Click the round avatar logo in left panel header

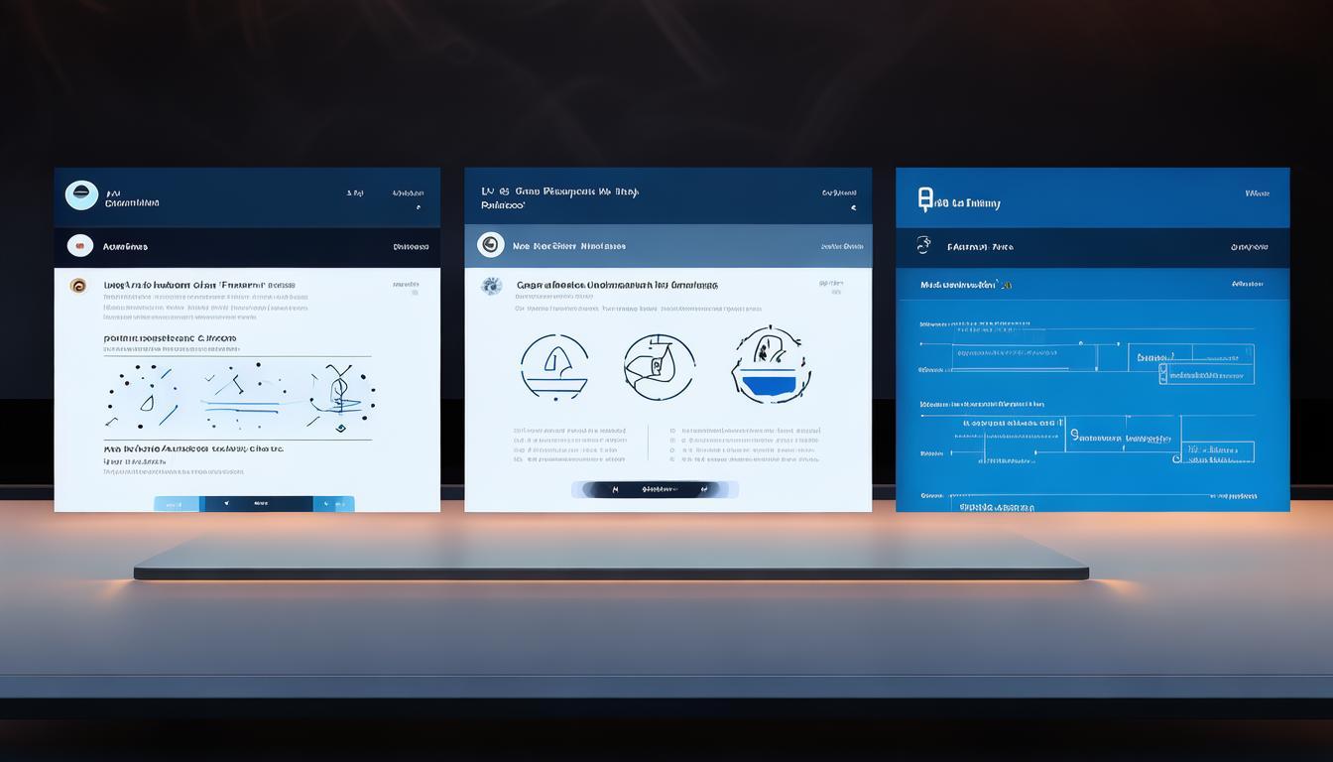tap(81, 195)
